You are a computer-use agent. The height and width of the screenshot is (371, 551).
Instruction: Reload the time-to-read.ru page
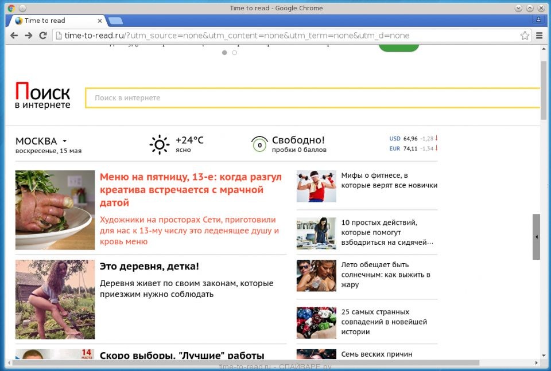coord(43,36)
